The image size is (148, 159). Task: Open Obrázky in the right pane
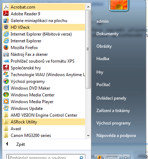click(104, 46)
